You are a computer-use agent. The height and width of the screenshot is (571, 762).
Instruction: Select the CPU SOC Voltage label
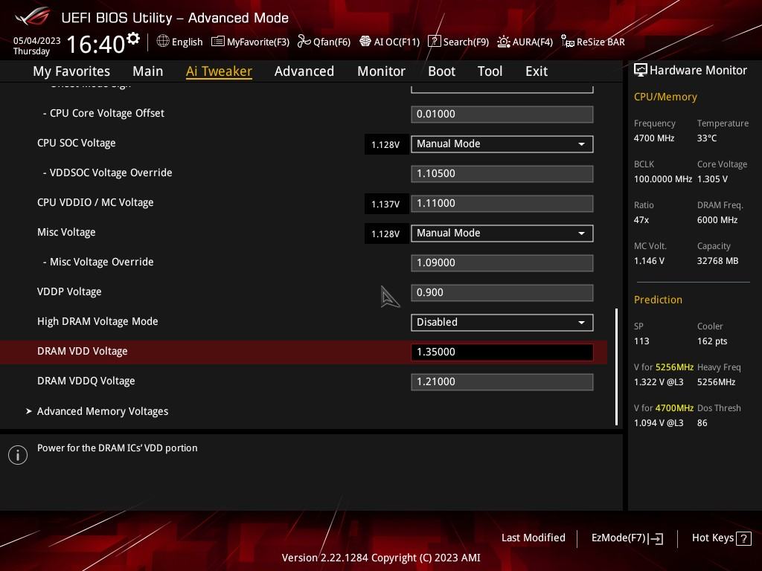point(77,143)
